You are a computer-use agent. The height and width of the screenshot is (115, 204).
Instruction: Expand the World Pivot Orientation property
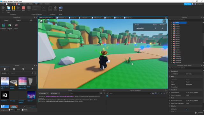[170, 103]
